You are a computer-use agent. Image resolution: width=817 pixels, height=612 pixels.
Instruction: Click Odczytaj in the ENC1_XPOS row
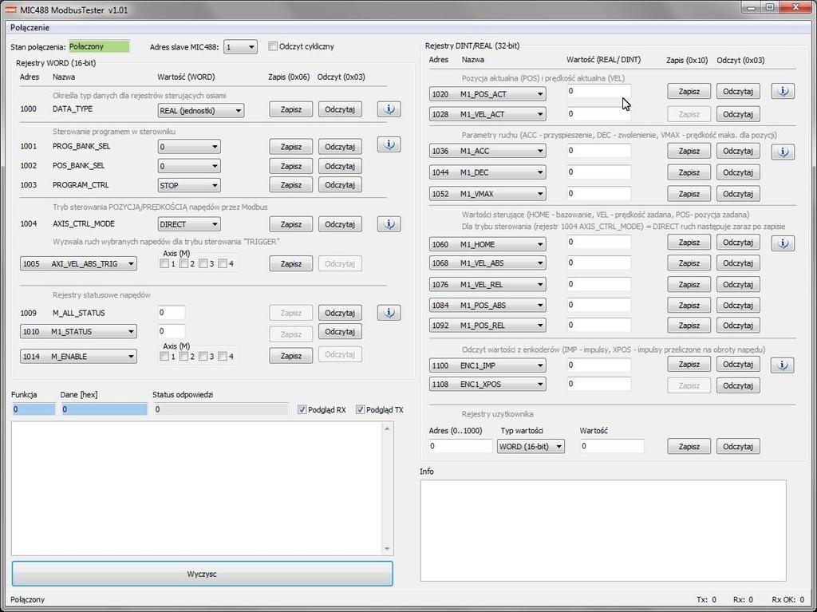point(738,385)
